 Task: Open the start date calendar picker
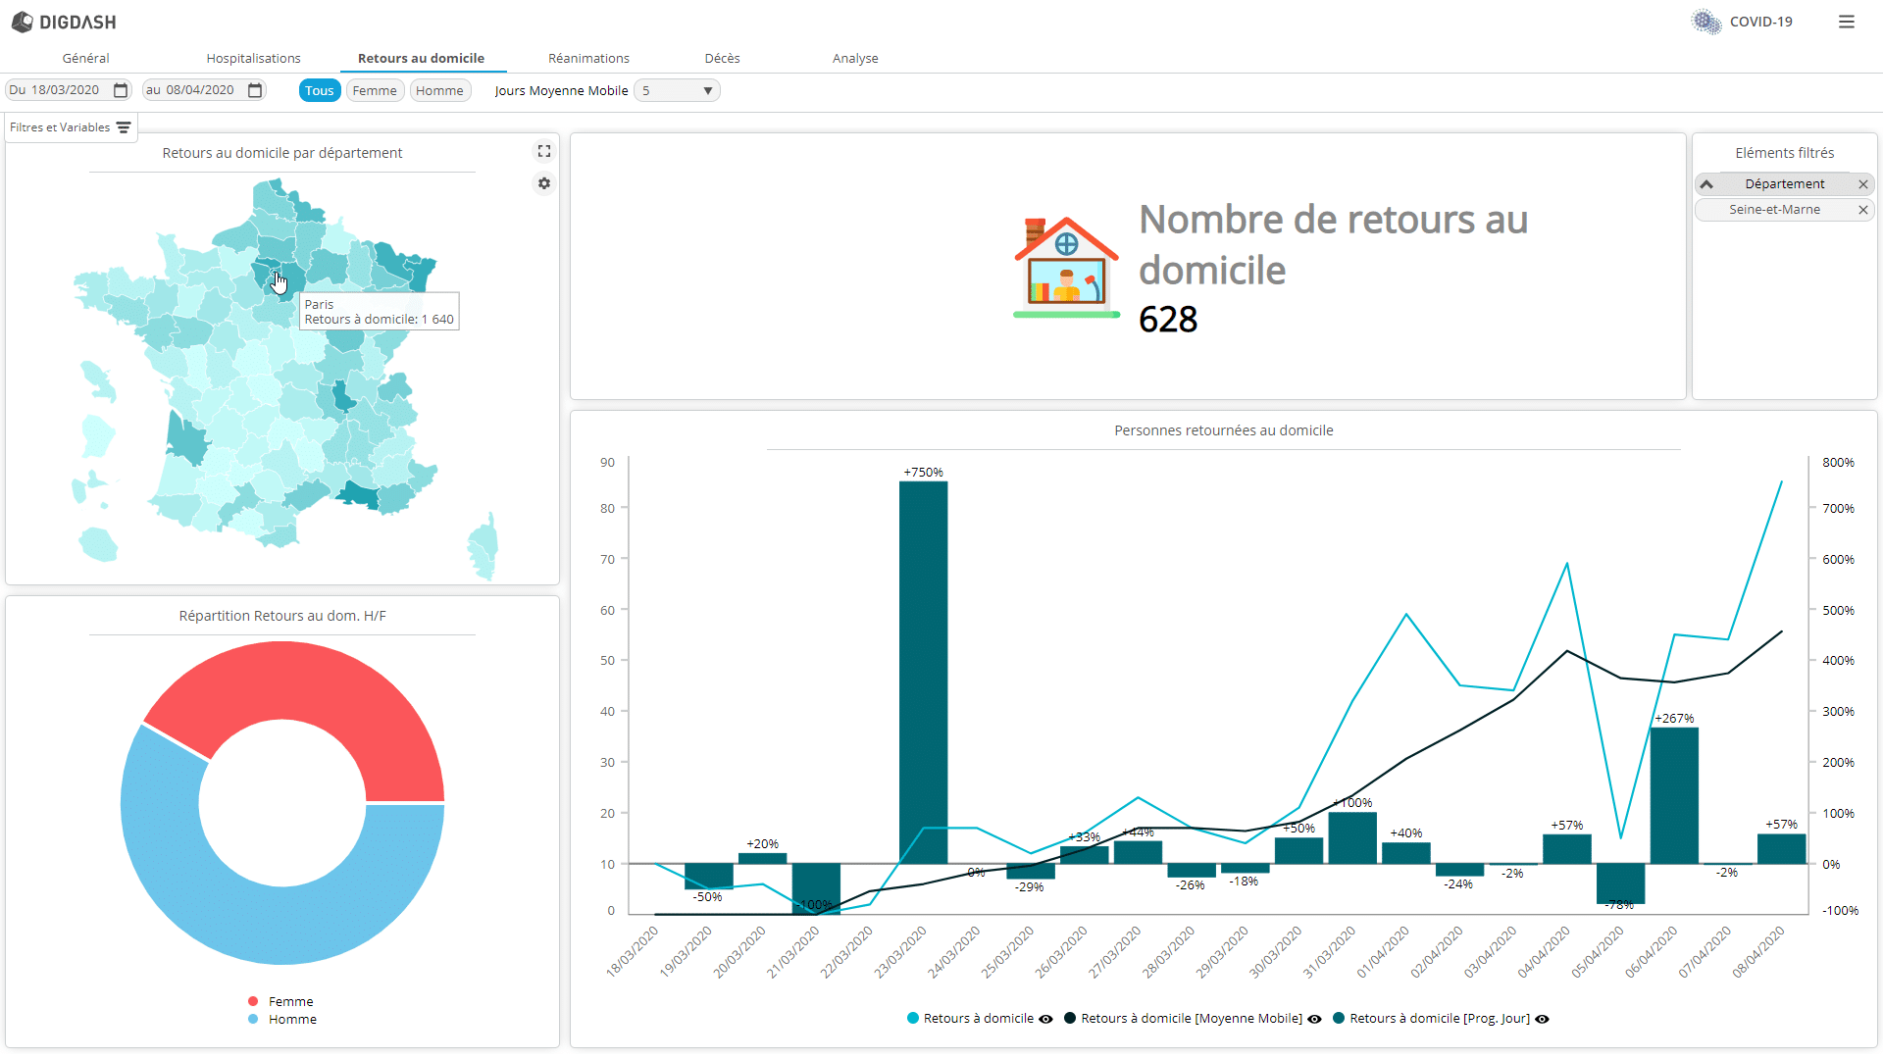(x=121, y=89)
